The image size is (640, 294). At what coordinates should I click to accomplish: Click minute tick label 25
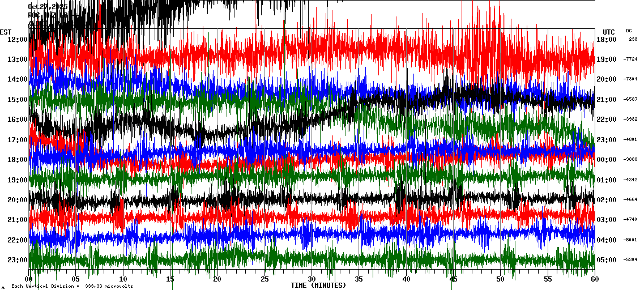pos(264,279)
